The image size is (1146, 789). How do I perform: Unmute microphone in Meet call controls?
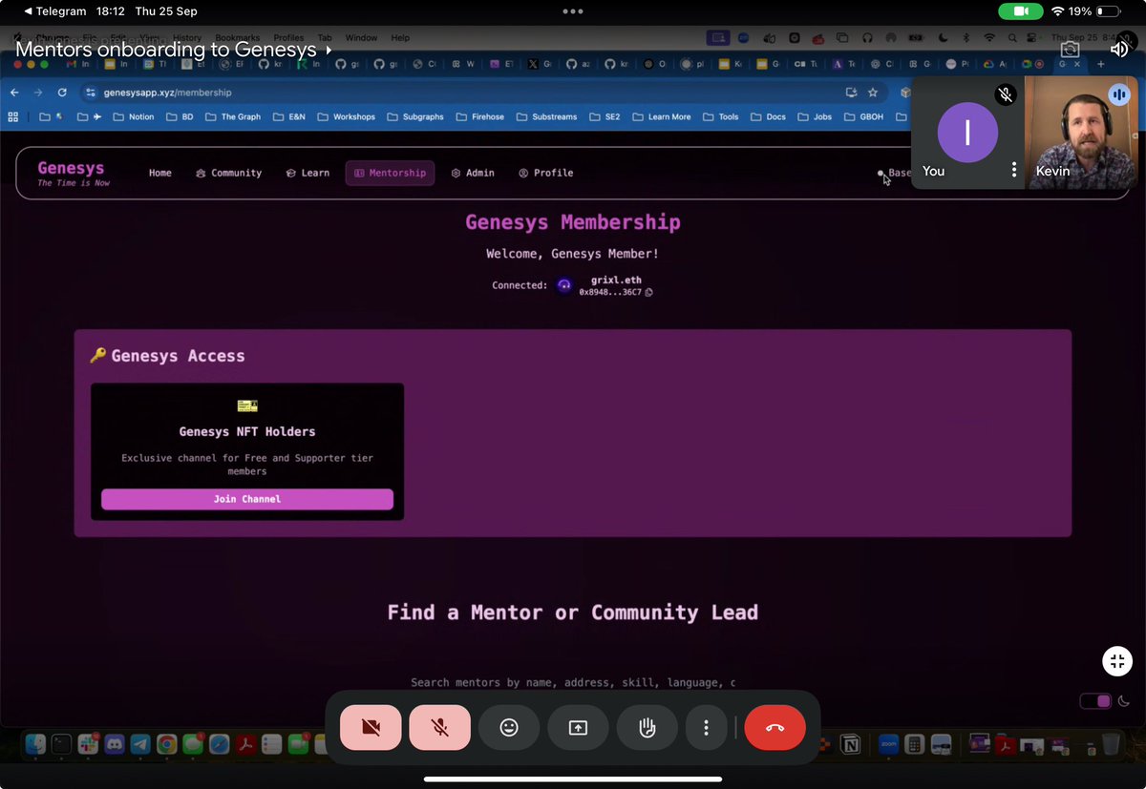tap(440, 728)
